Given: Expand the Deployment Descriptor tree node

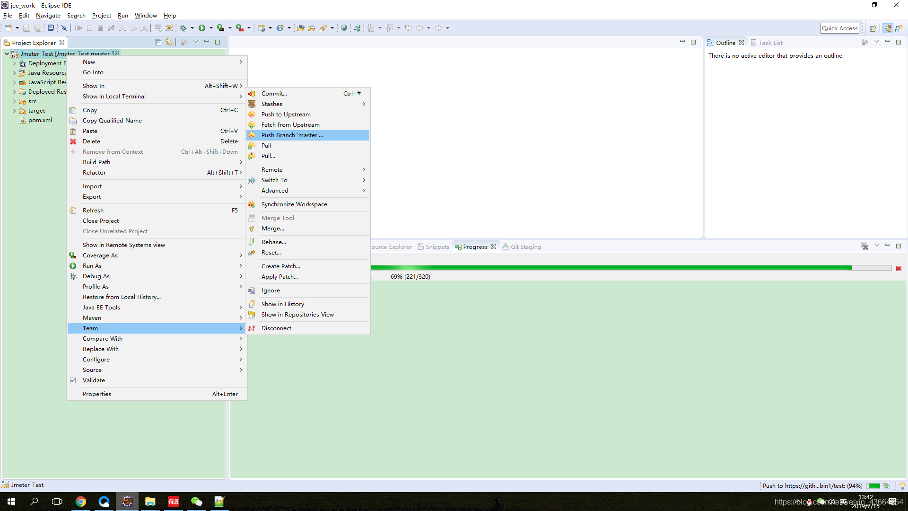Looking at the screenshot, I should pos(14,63).
